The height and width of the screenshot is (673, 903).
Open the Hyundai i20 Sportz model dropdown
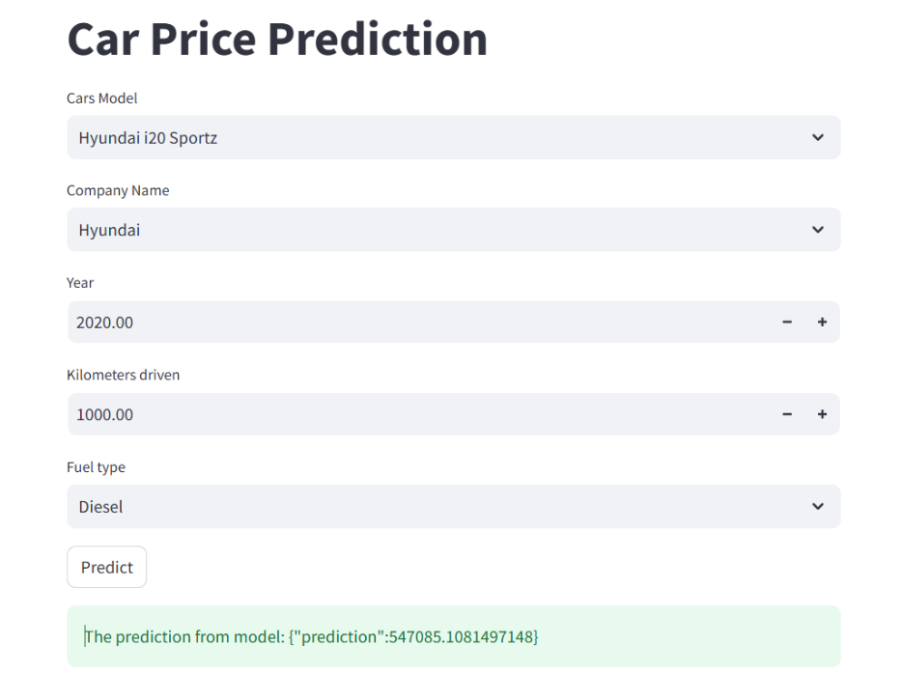[453, 138]
